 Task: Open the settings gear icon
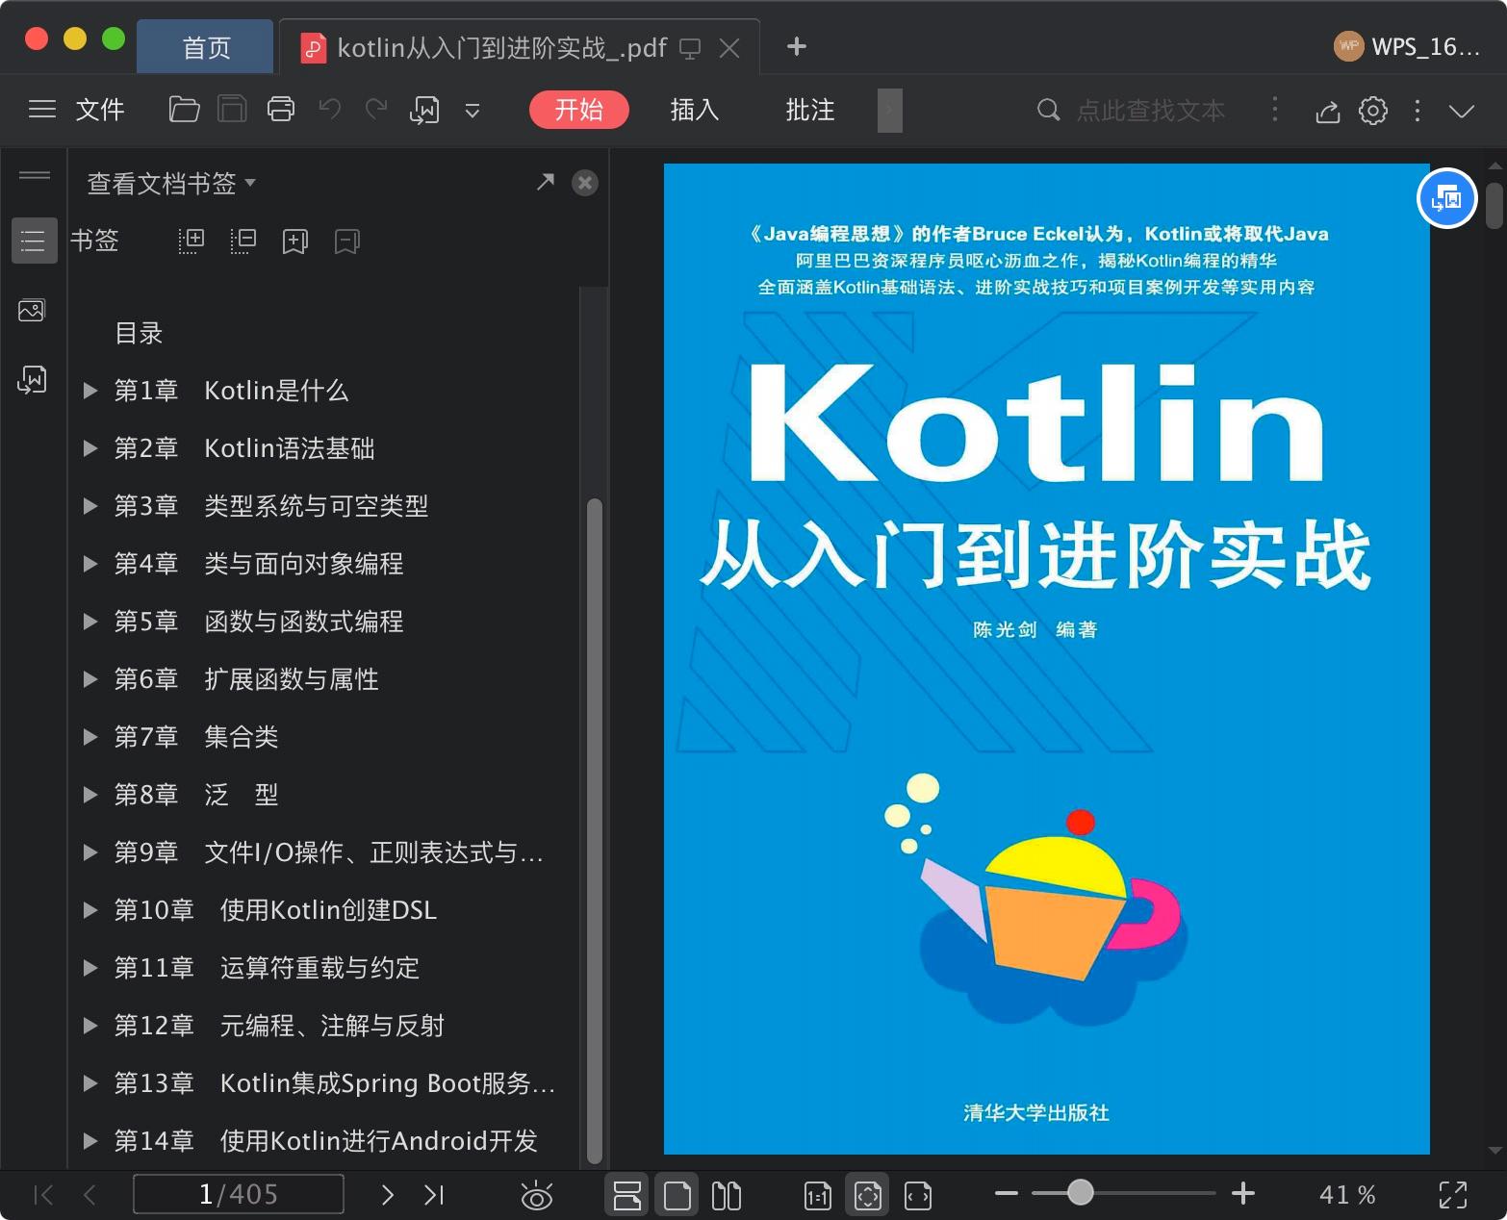pyautogui.click(x=1373, y=111)
